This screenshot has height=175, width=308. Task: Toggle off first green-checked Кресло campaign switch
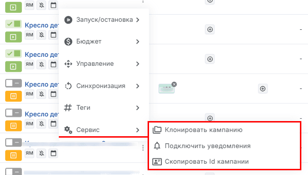click(13, 24)
